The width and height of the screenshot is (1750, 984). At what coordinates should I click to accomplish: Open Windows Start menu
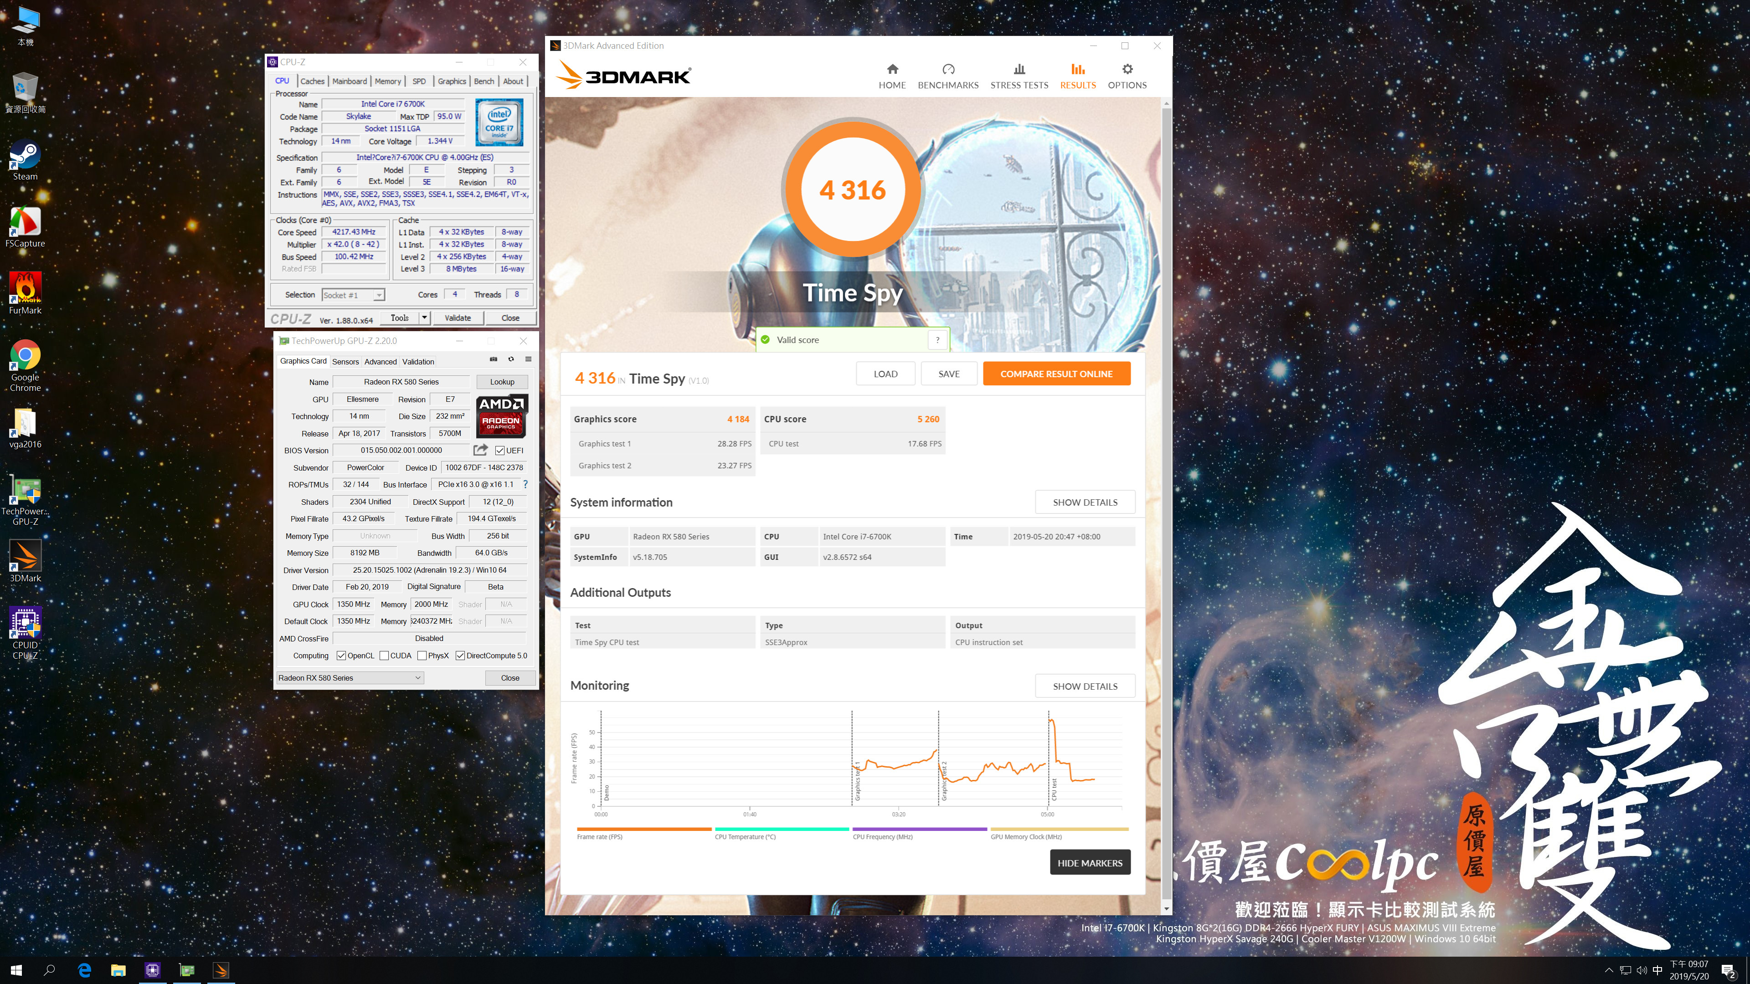16,970
